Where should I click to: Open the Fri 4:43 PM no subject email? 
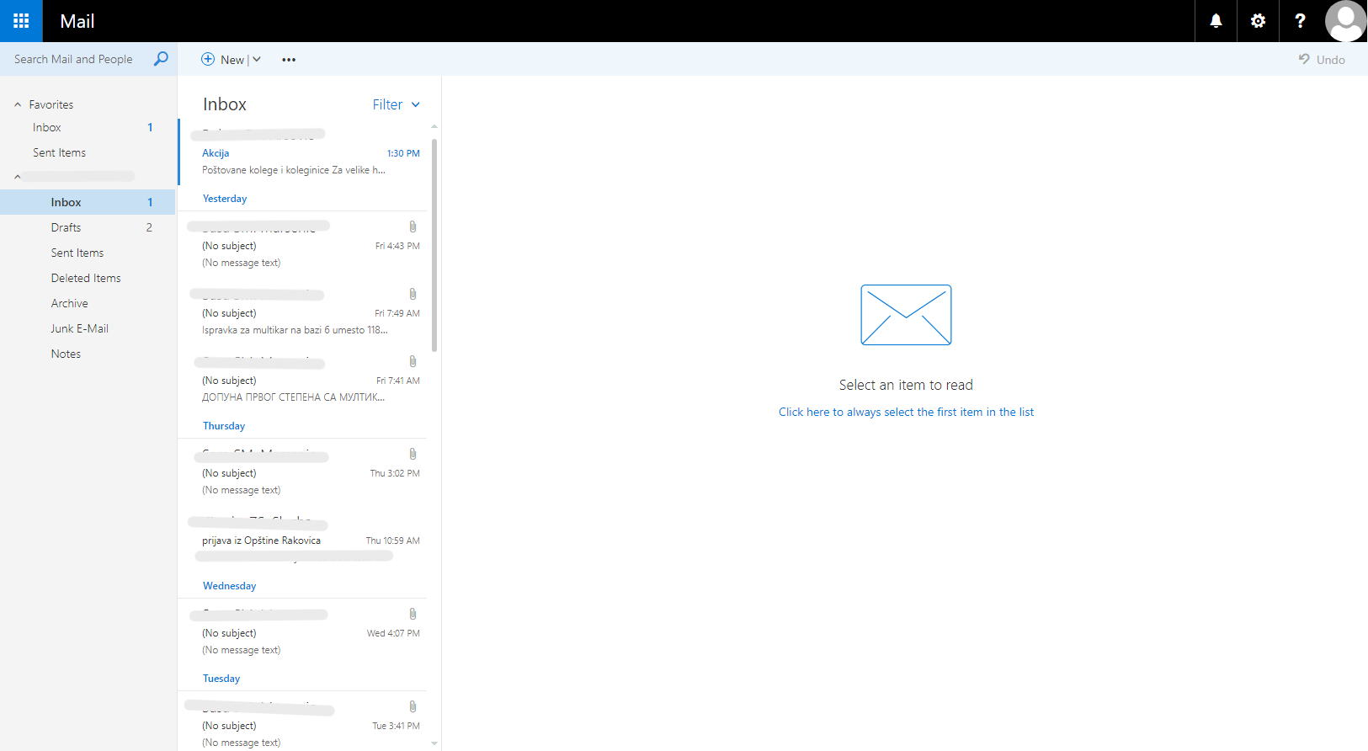tap(303, 245)
